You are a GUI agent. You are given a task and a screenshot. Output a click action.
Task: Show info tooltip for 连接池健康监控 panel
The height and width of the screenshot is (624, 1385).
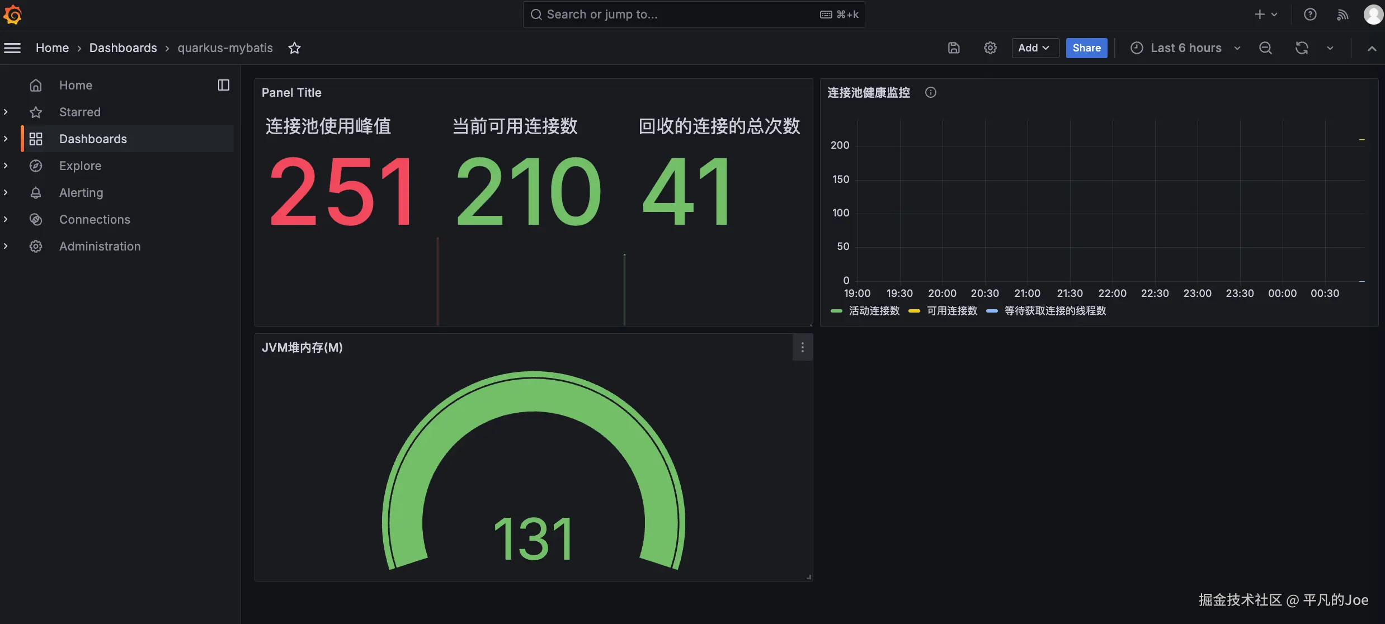tap(930, 93)
